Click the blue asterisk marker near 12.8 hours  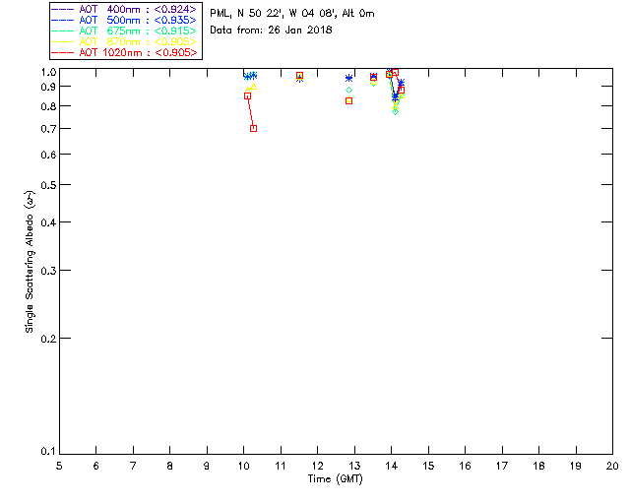pyautogui.click(x=349, y=78)
